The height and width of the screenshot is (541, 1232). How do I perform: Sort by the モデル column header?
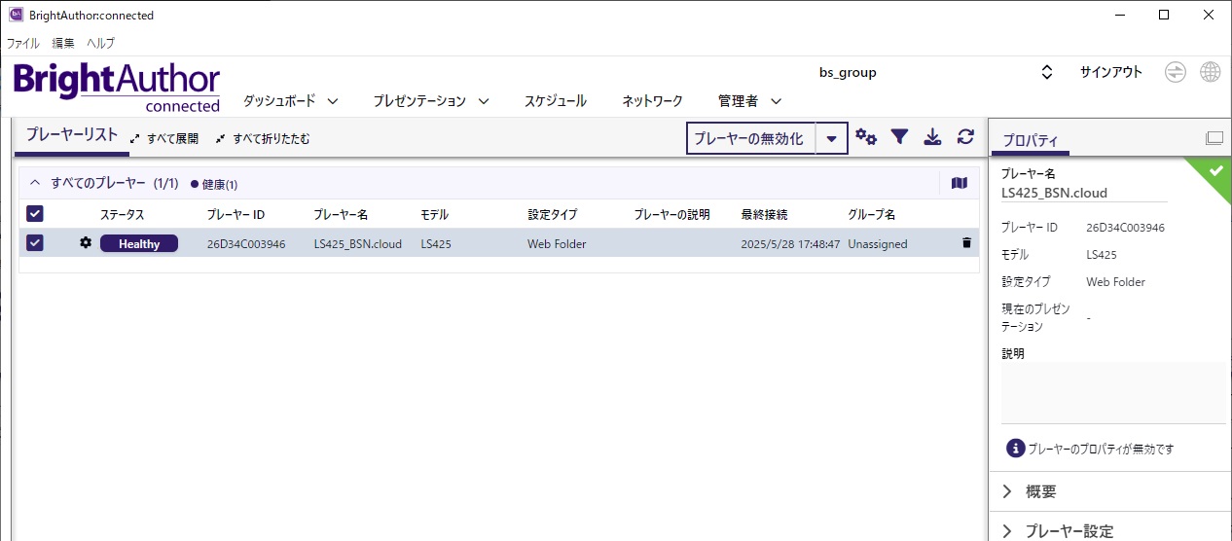coord(435,214)
